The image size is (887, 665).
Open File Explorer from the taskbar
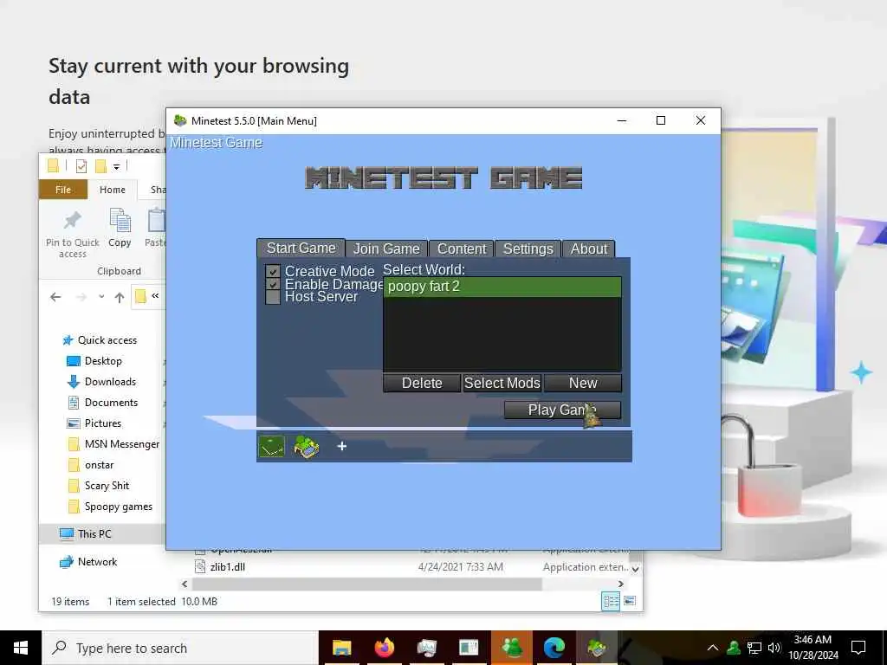coord(341,648)
